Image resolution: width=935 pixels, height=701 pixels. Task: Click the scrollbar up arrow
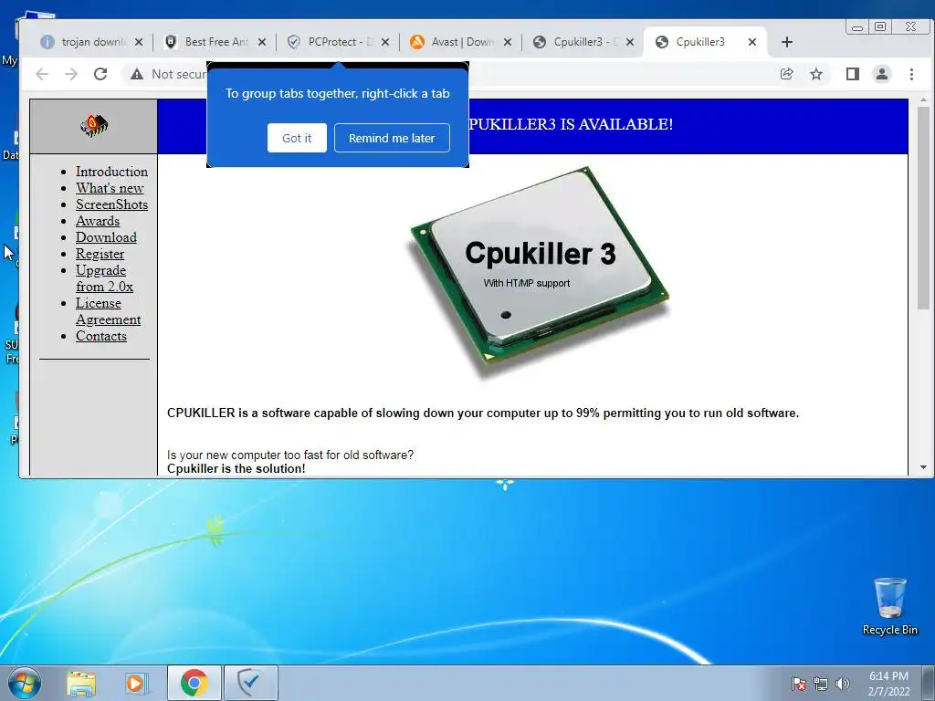point(924,99)
